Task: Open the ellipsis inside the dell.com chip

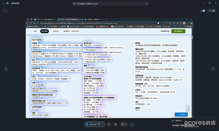Action: (102, 124)
